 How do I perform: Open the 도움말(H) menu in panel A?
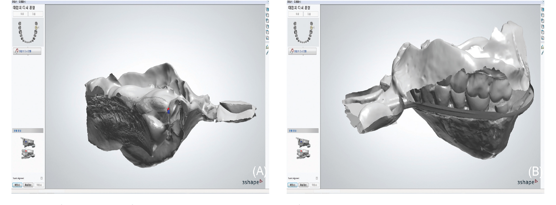coord(22,2)
